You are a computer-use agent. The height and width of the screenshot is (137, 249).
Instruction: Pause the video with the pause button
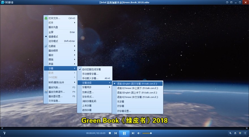tap(124, 133)
